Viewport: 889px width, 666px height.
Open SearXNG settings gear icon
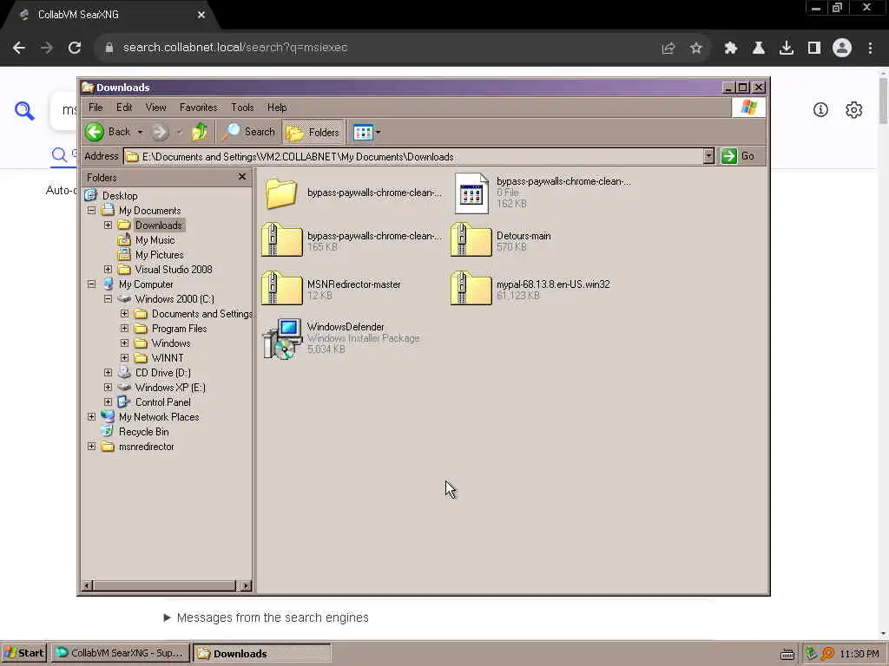point(854,110)
